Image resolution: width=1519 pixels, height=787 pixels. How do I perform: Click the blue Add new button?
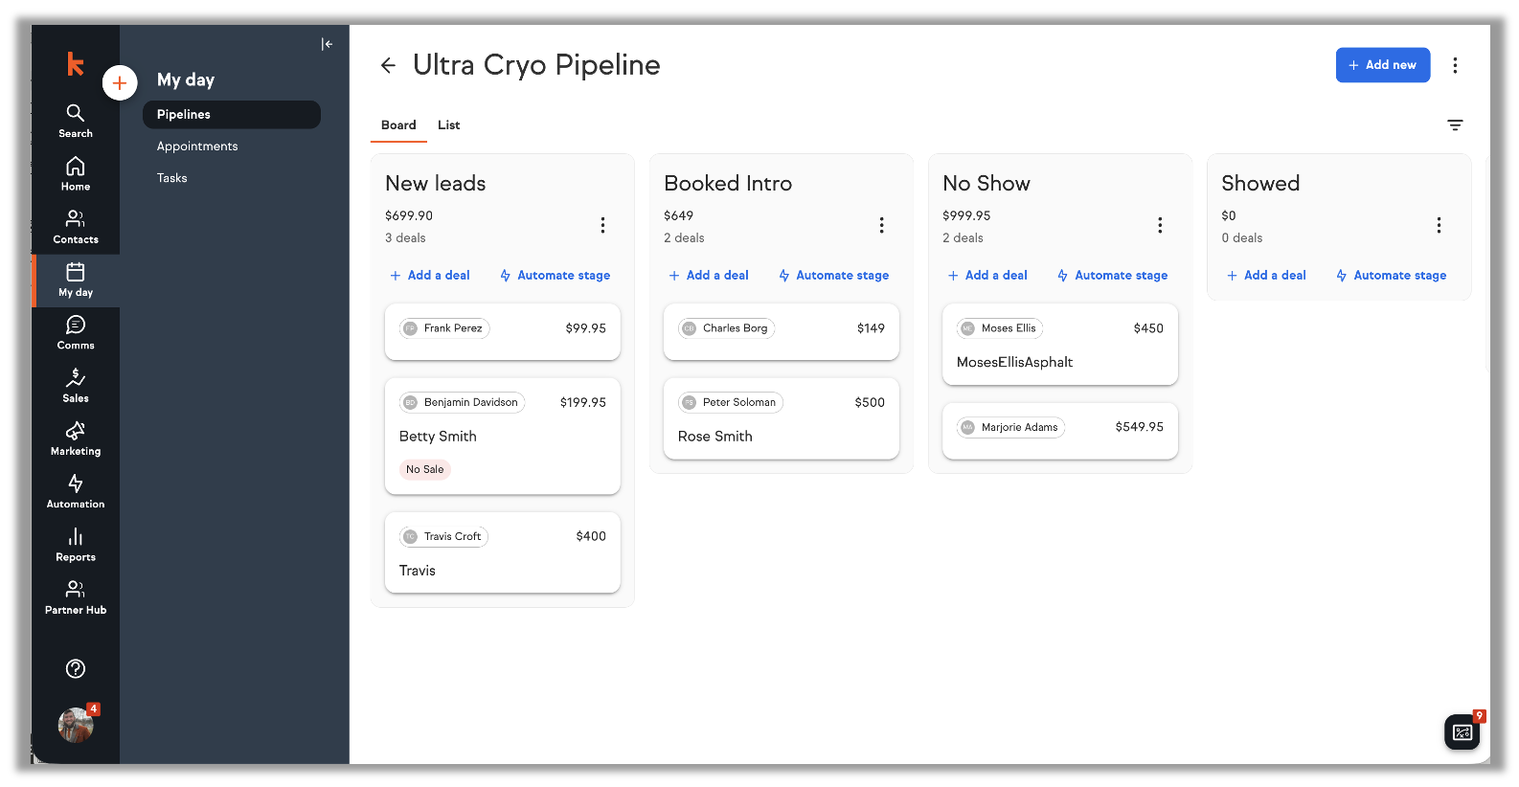1382,65
